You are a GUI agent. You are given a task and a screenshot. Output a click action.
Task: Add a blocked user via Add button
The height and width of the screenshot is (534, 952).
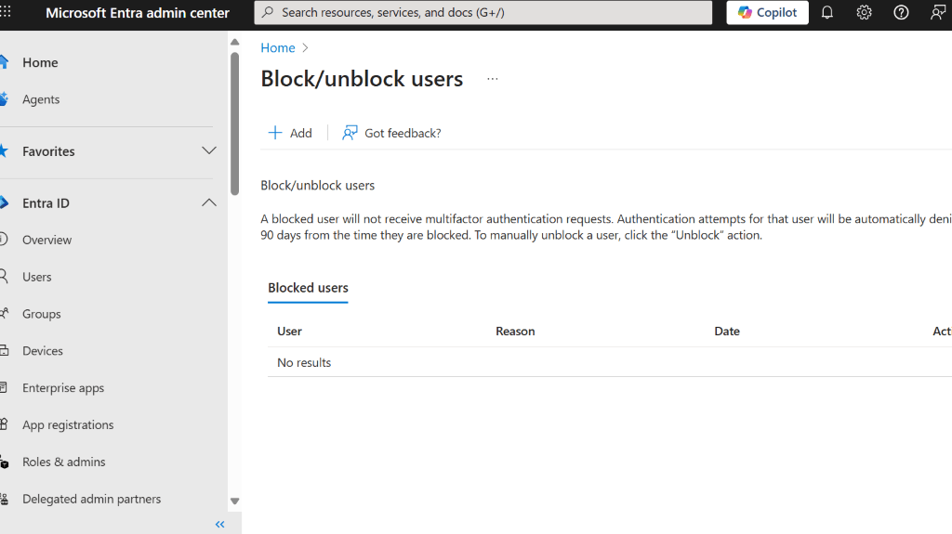[x=290, y=133]
